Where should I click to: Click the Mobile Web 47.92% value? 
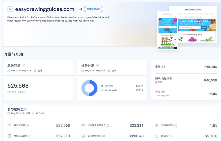pos(140,90)
